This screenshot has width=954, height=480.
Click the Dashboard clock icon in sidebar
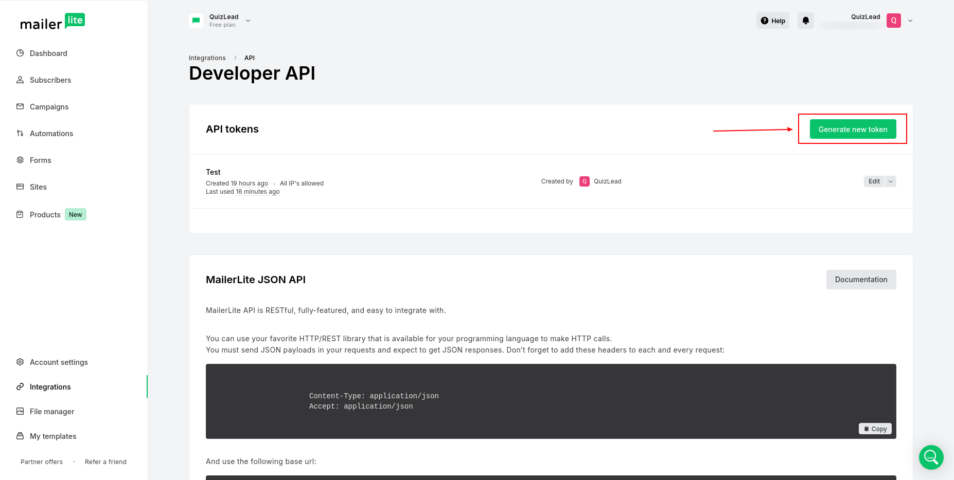point(20,53)
